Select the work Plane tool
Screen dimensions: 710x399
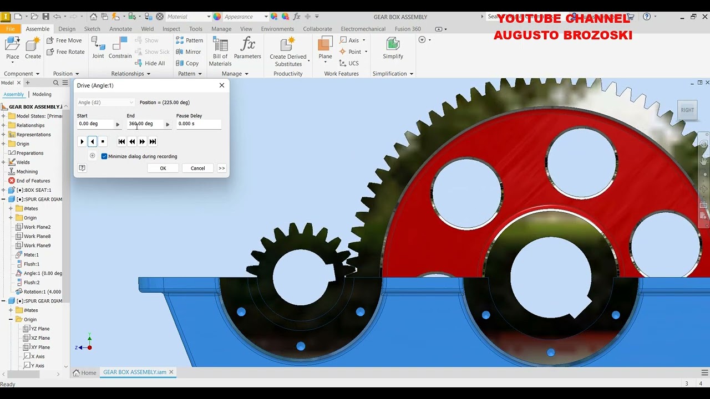(x=325, y=49)
